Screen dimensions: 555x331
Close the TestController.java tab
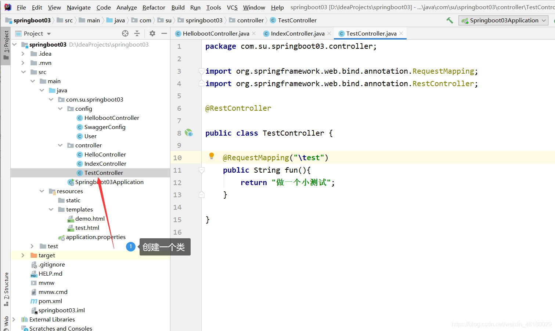pyautogui.click(x=401, y=33)
